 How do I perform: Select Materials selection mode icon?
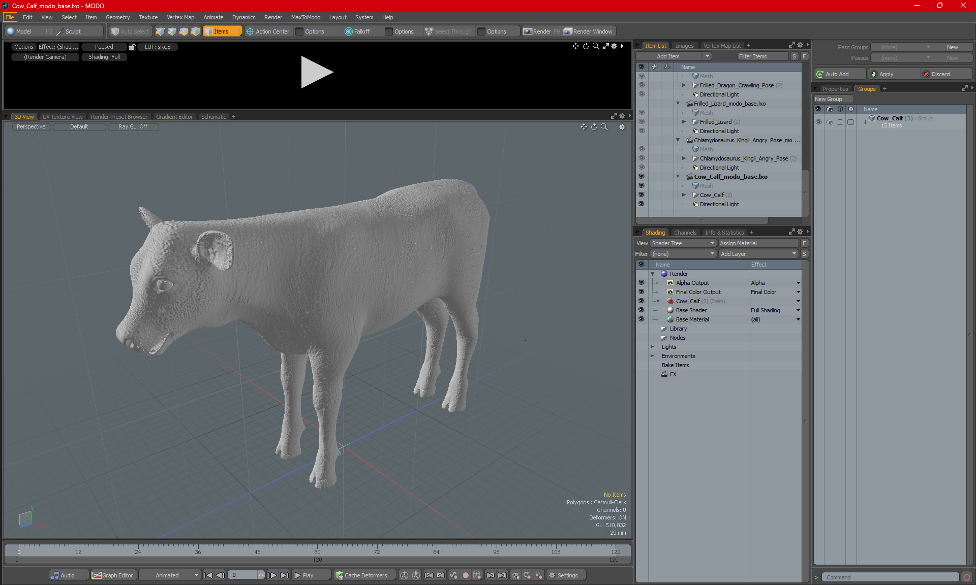[x=195, y=31]
